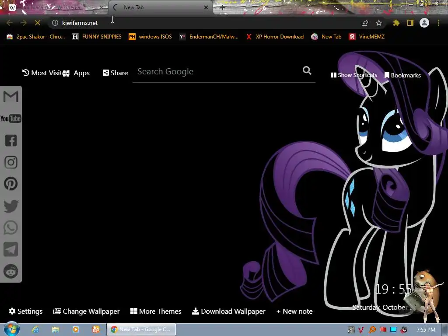Click the search magnifier icon

pos(307,70)
